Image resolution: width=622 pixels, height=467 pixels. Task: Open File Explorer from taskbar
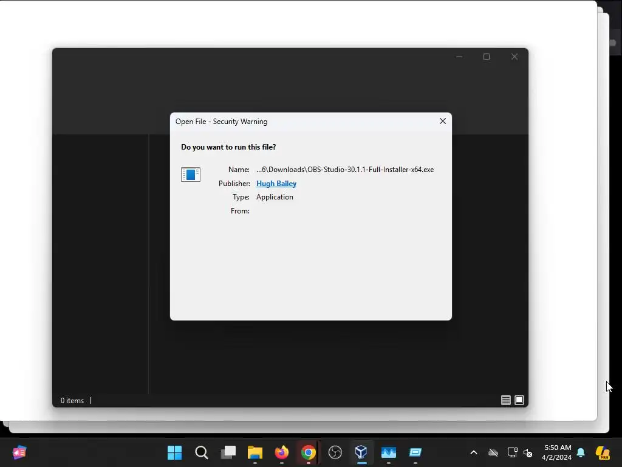(x=255, y=452)
